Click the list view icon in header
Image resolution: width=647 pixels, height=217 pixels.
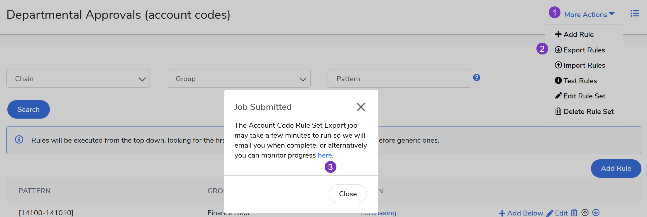[634, 13]
